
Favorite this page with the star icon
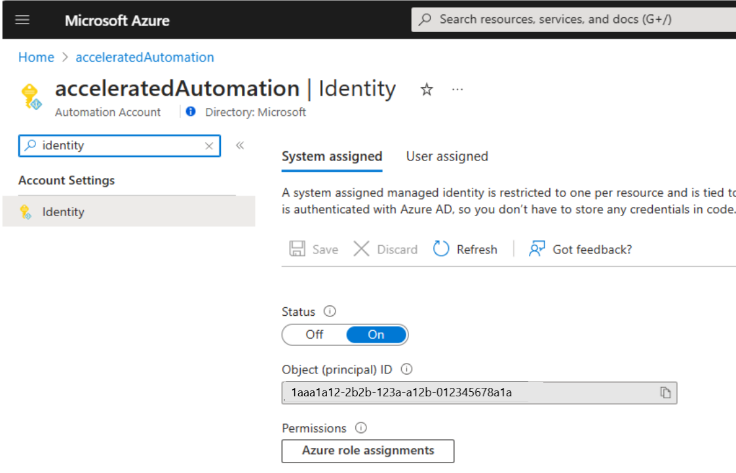[427, 90]
